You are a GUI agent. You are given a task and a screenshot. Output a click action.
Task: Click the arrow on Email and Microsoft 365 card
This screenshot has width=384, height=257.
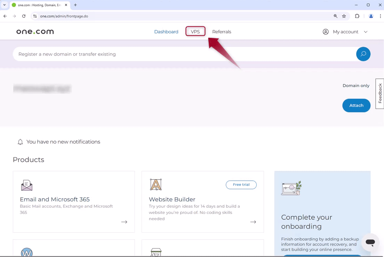[x=124, y=222]
